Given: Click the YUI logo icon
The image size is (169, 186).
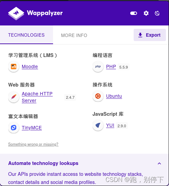Looking at the screenshot, I should [x=98, y=125].
